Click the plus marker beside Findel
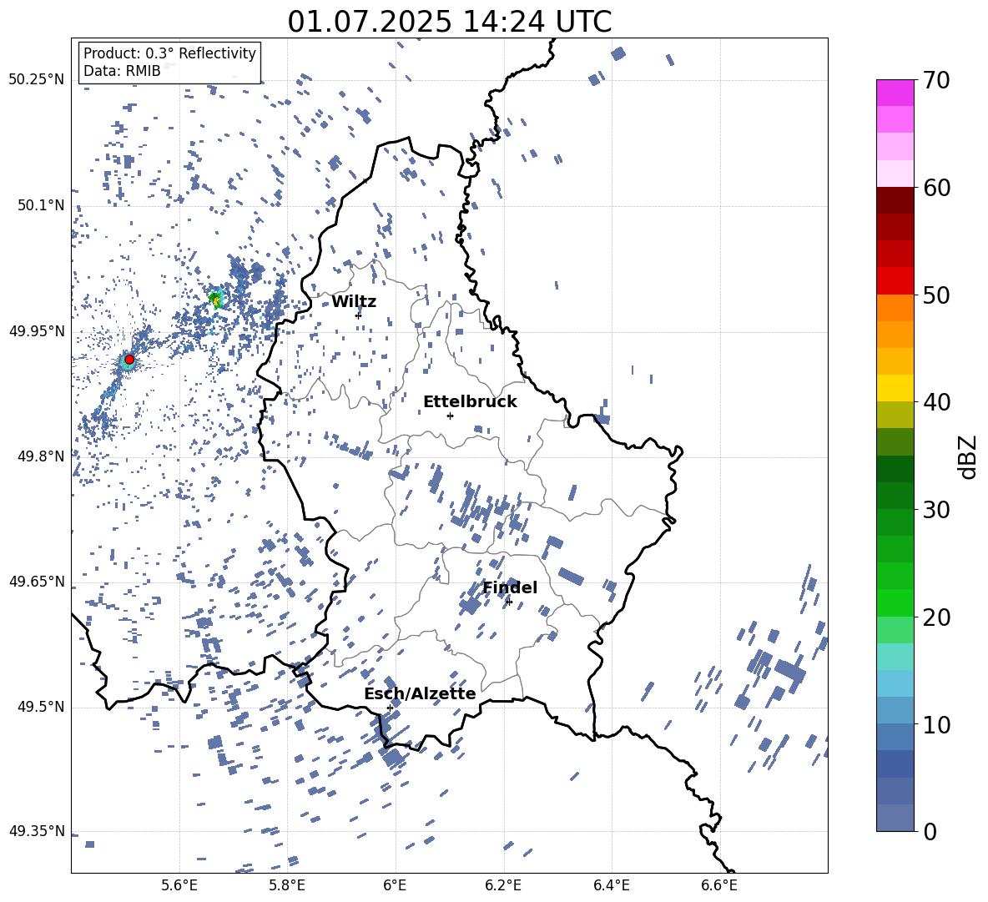This screenshot has height=902, width=988. [509, 602]
